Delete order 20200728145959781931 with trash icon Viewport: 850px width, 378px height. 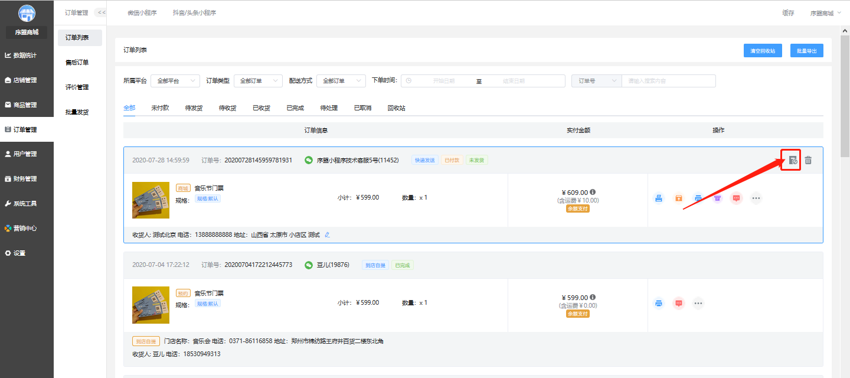pyautogui.click(x=808, y=160)
